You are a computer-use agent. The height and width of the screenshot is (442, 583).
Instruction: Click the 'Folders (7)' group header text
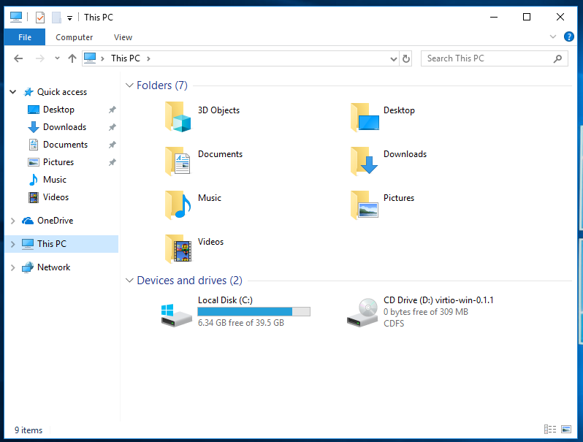click(162, 85)
